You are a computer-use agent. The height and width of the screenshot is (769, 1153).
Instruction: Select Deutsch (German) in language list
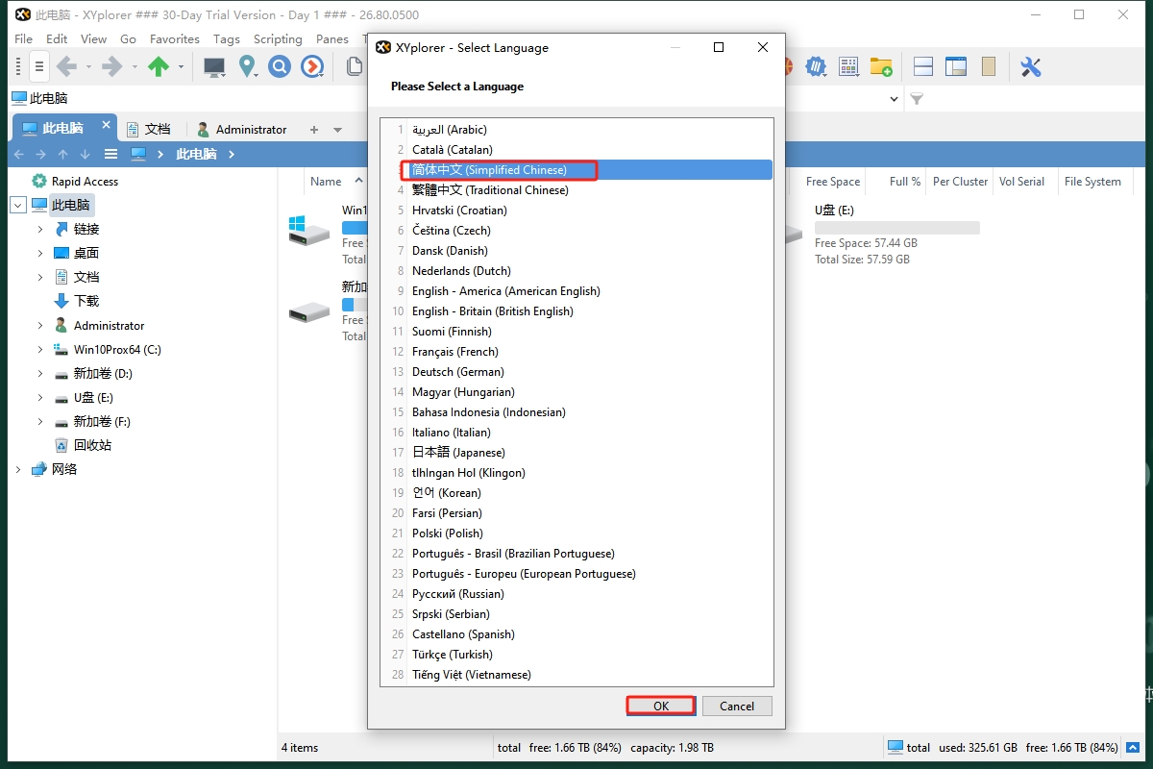pos(457,371)
